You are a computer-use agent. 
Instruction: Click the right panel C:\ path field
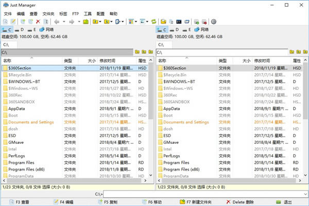tap(222, 52)
